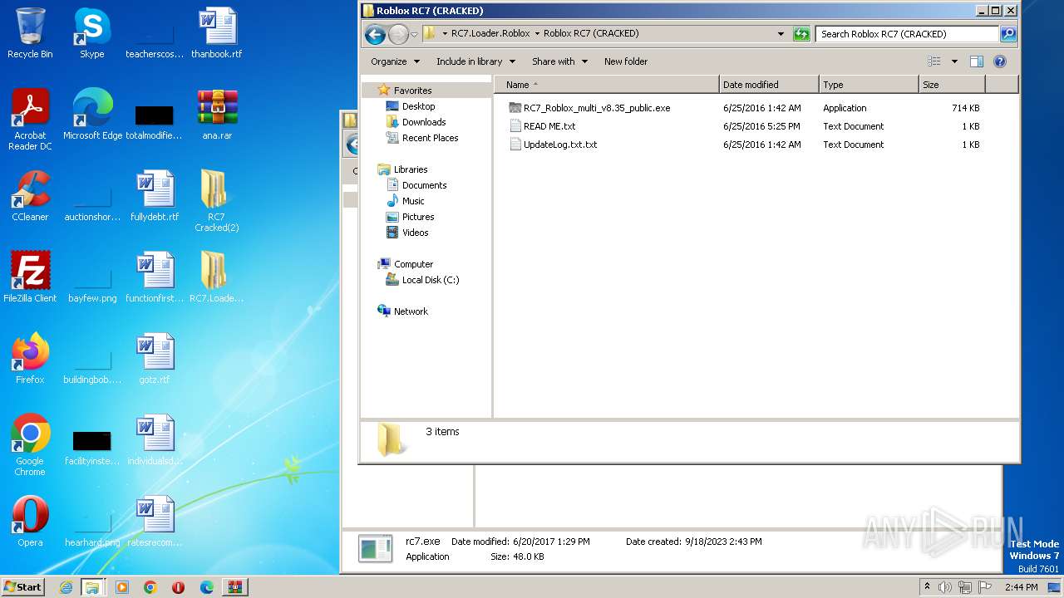This screenshot has height=598, width=1064.
Task: Click the Start button
Action: tap(23, 587)
